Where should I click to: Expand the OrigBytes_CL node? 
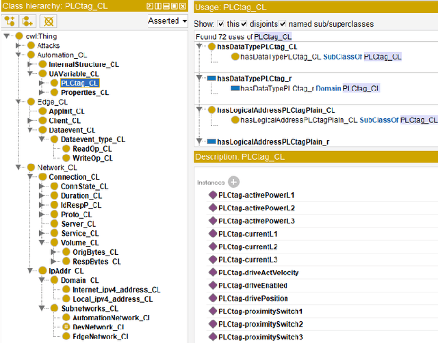(54, 252)
